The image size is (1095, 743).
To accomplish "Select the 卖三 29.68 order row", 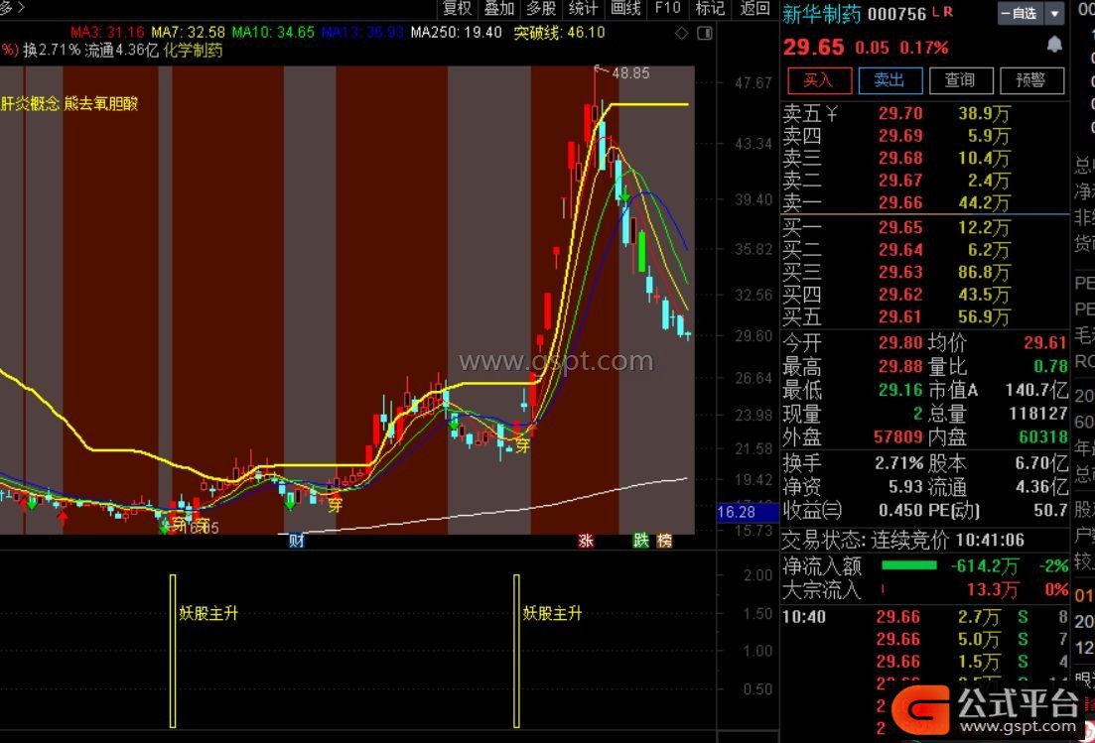I will pos(924,158).
